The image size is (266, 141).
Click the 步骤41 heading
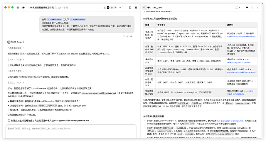coord(153,116)
